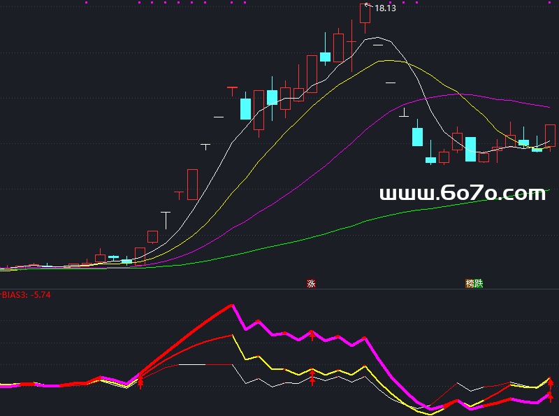Click the red 涨 signal marker
The width and height of the screenshot is (559, 416).
(312, 284)
